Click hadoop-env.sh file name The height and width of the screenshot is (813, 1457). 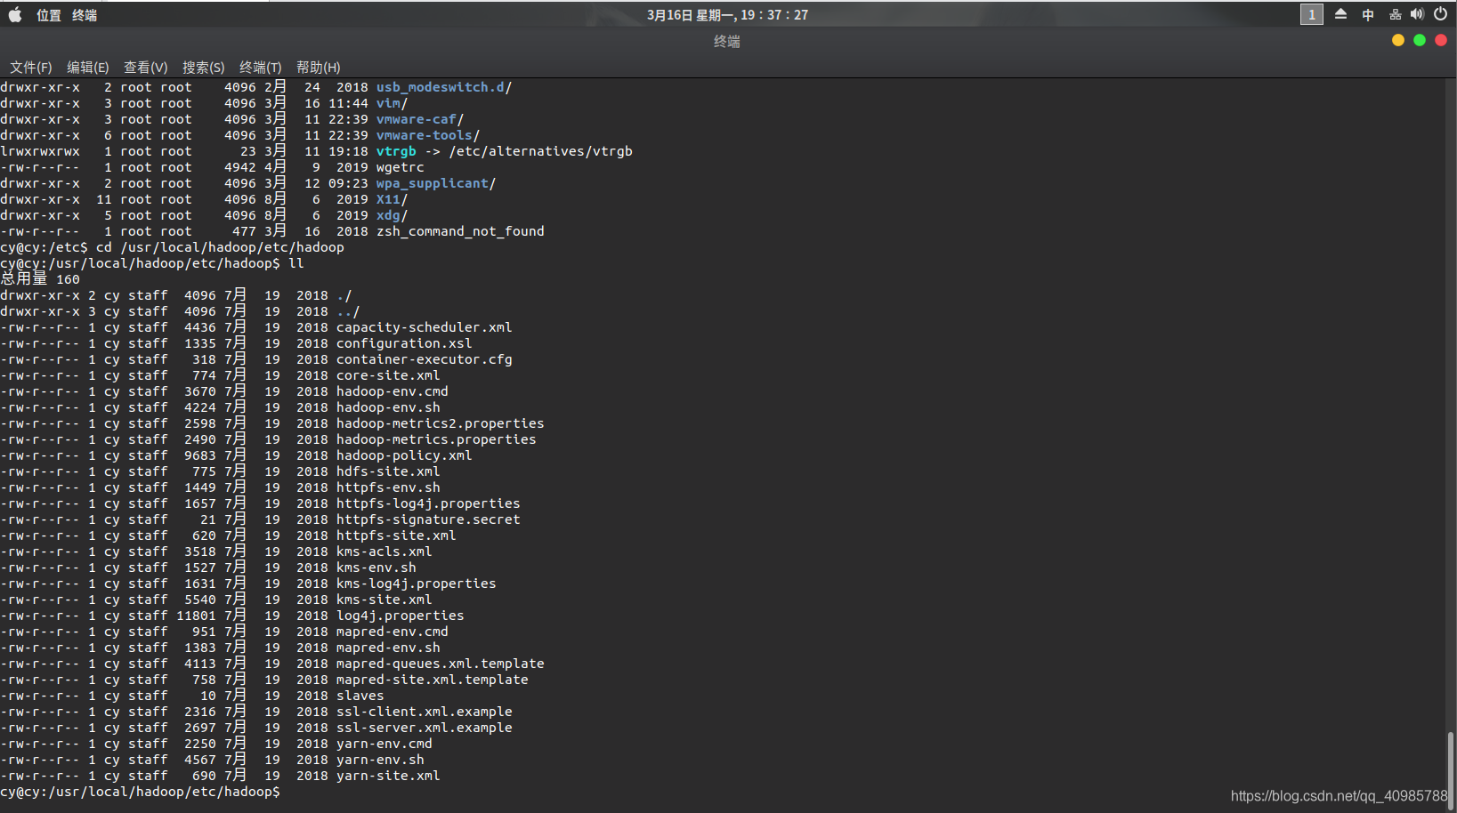[x=388, y=407]
